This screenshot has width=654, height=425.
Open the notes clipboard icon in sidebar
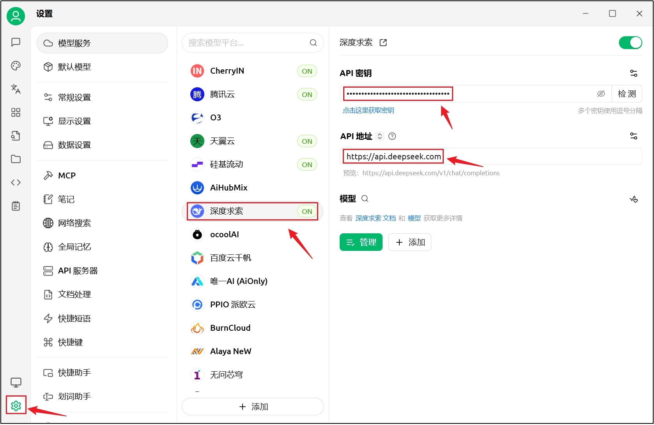(16, 206)
